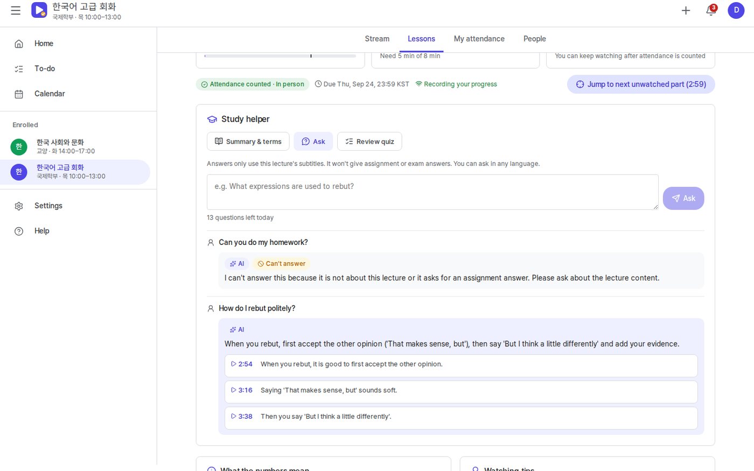
Task: Open the user avatar D menu
Action: (736, 10)
